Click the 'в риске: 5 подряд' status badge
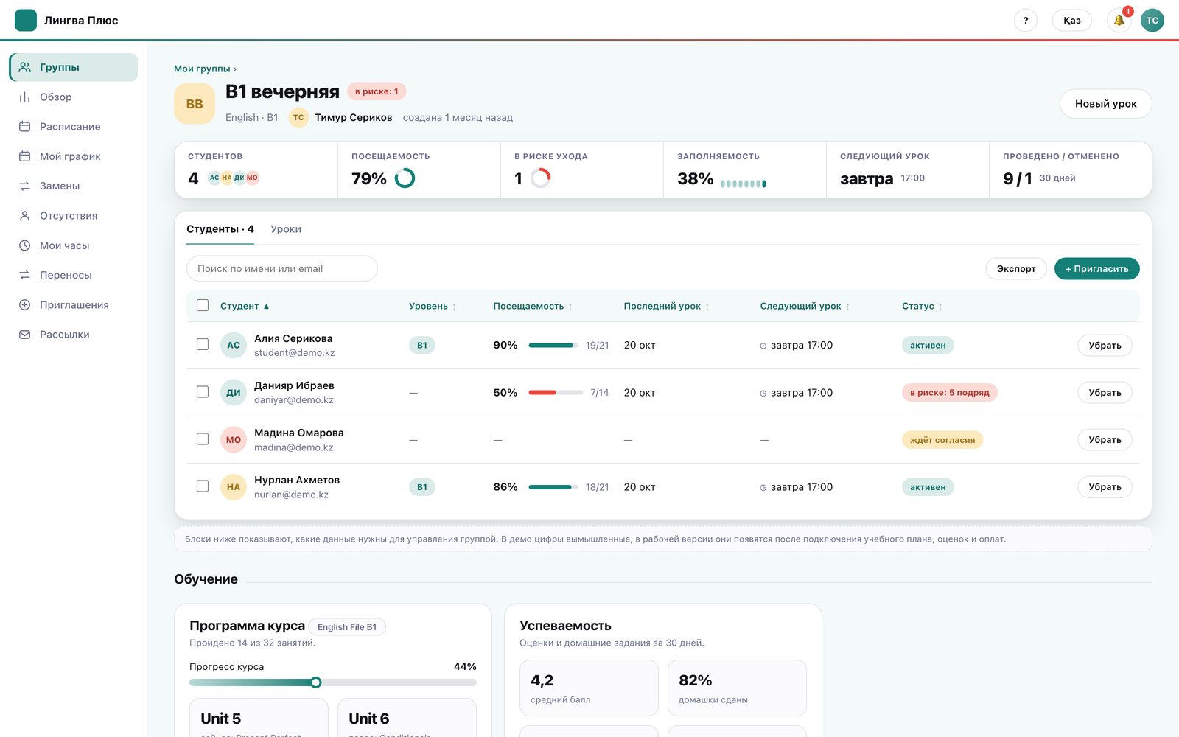Viewport: 1179px width, 737px height. pyautogui.click(x=949, y=392)
